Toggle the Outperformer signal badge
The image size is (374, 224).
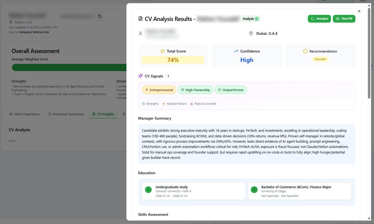(x=231, y=90)
